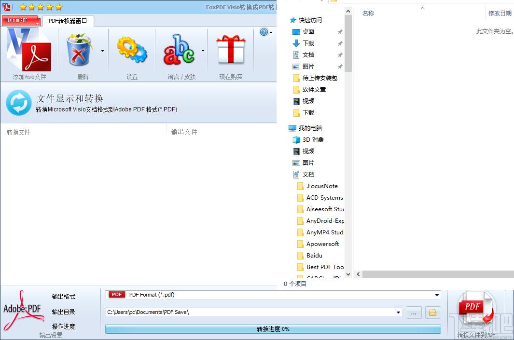Click 我的电脑 in navigation tree

click(x=306, y=128)
